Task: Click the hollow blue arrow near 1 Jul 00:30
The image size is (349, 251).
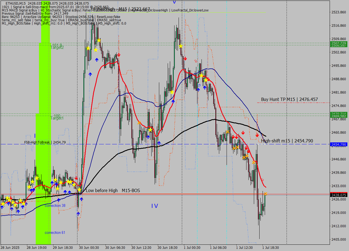Action: [x=199, y=86]
